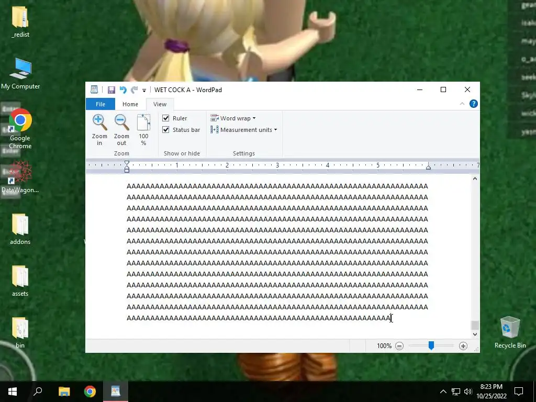
Task: Click the 100% zoom level text in status bar
Action: (x=384, y=346)
